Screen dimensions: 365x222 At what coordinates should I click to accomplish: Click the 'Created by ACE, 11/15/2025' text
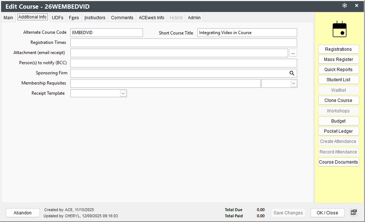click(69, 210)
